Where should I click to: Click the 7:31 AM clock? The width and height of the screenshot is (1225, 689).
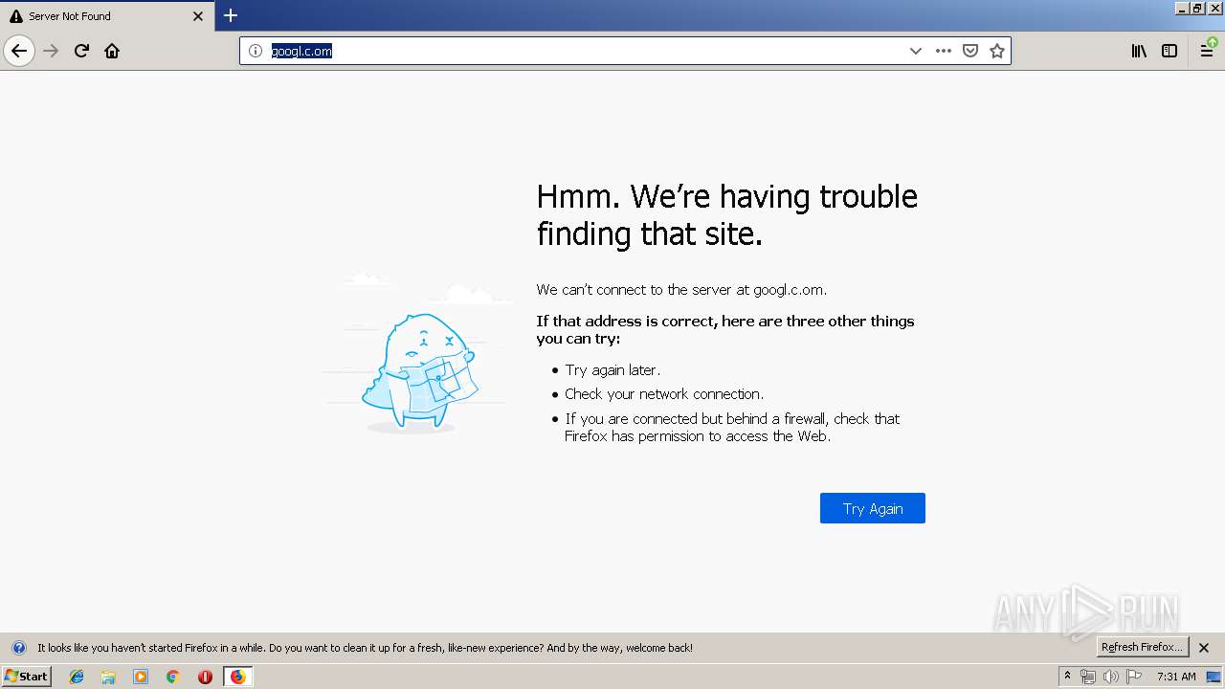[x=1176, y=677]
